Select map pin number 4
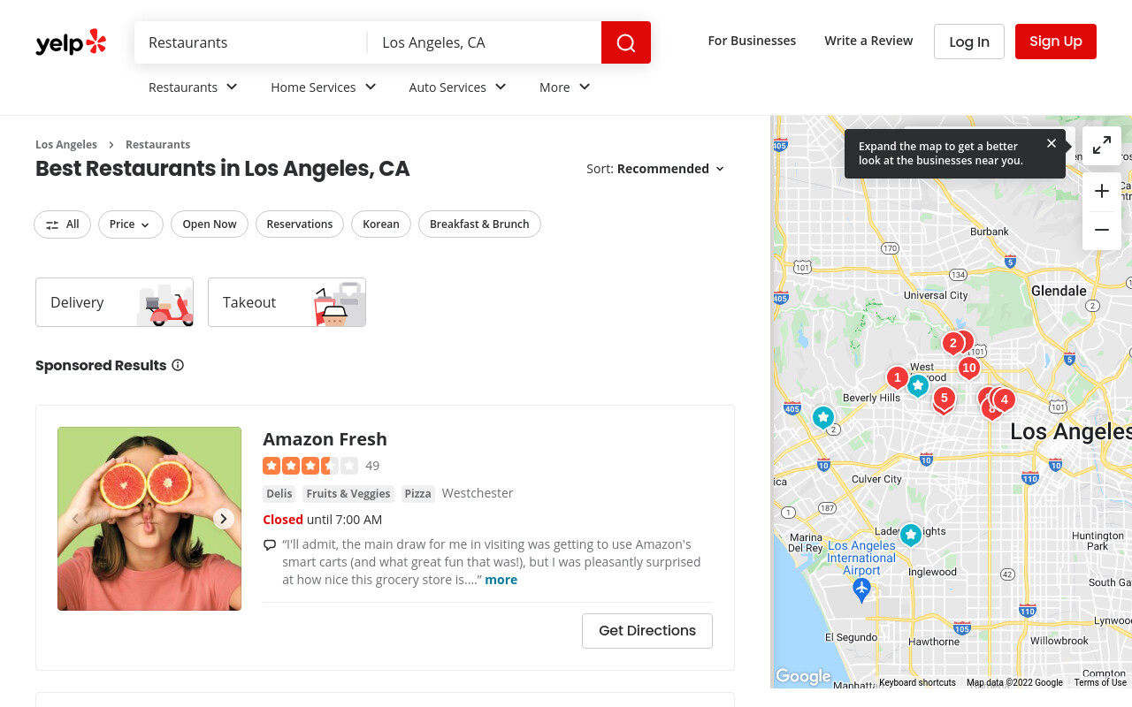This screenshot has width=1132, height=707. point(1004,399)
